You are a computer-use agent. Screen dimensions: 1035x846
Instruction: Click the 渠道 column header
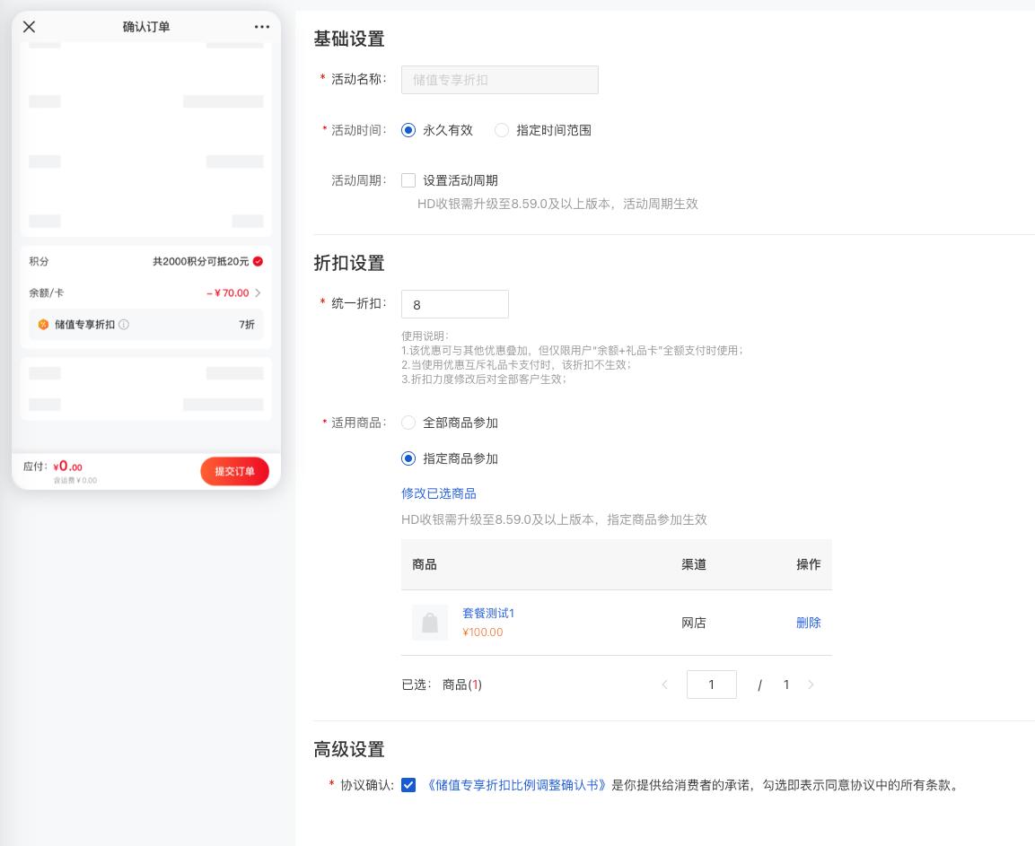tap(694, 564)
